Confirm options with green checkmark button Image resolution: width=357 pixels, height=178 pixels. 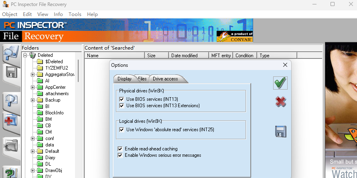280,83
